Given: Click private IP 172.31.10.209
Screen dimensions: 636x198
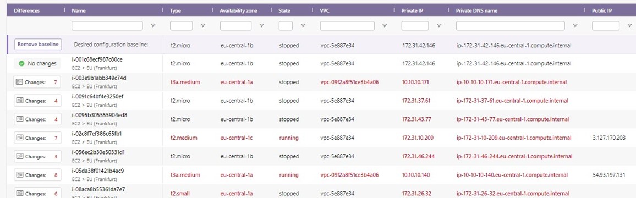Looking at the screenshot, I should (x=418, y=138).
